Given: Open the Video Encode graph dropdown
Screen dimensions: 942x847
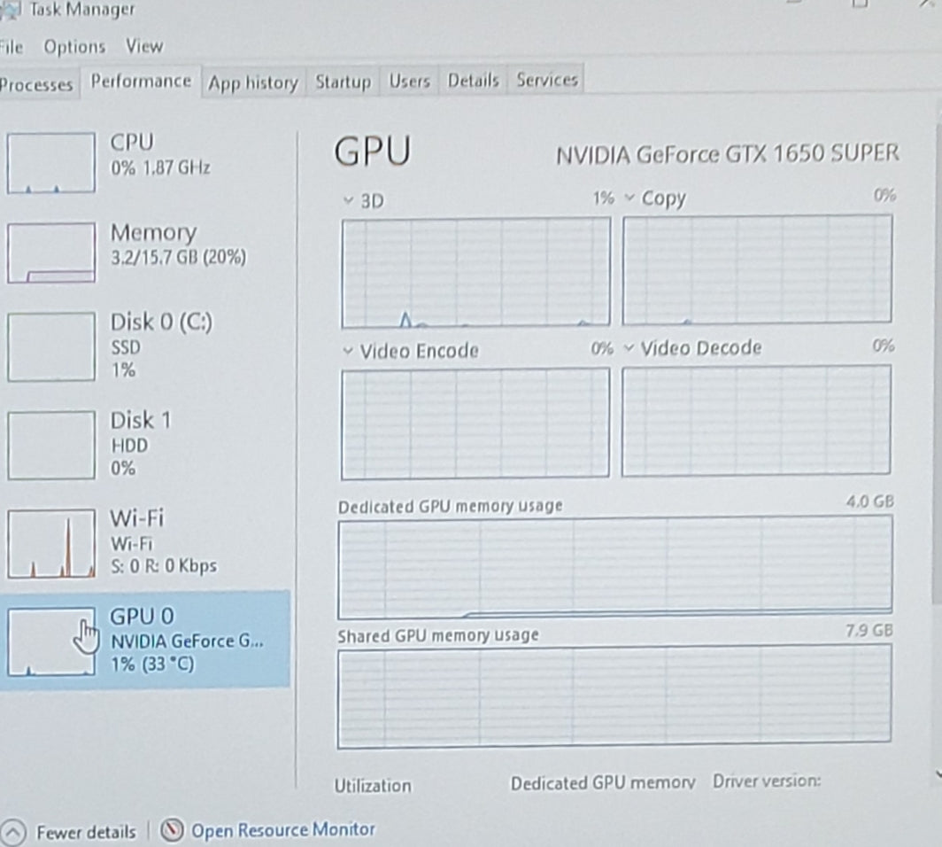Looking at the screenshot, I should (x=347, y=351).
